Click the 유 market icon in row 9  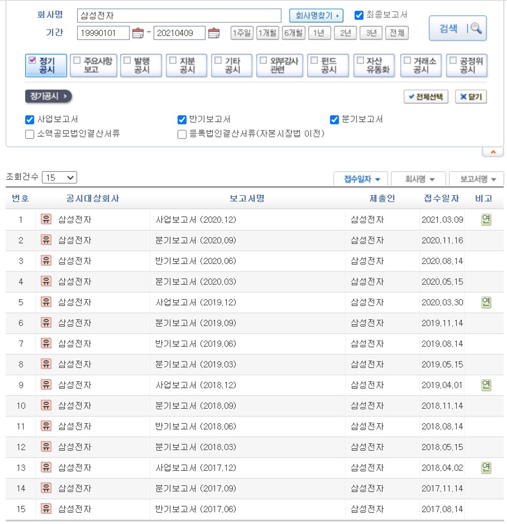46,385
